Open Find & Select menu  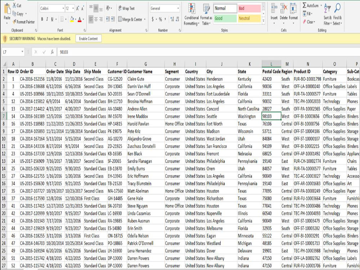coord(337,14)
